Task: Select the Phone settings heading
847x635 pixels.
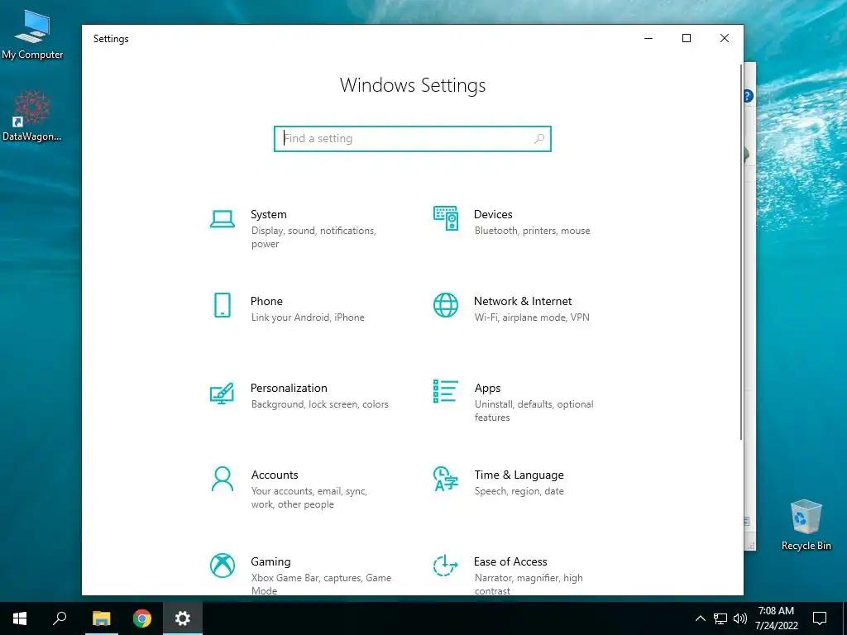Action: (x=266, y=301)
